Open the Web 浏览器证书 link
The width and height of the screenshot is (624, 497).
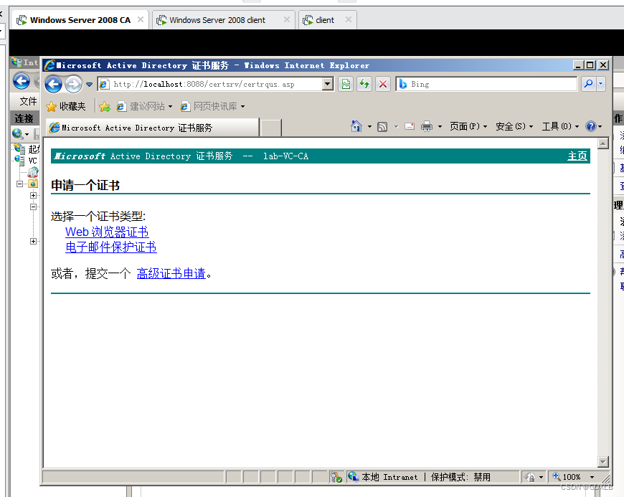point(107,232)
